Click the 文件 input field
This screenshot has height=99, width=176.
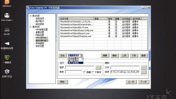click(x=125, y=67)
